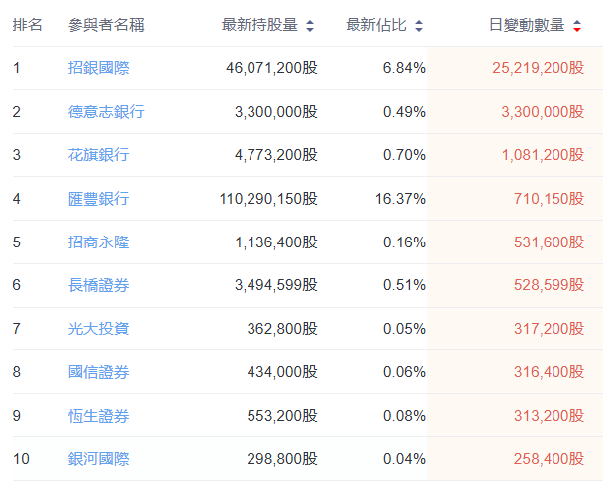Select the 0.51% share value
This screenshot has height=484, width=603.
404,285
